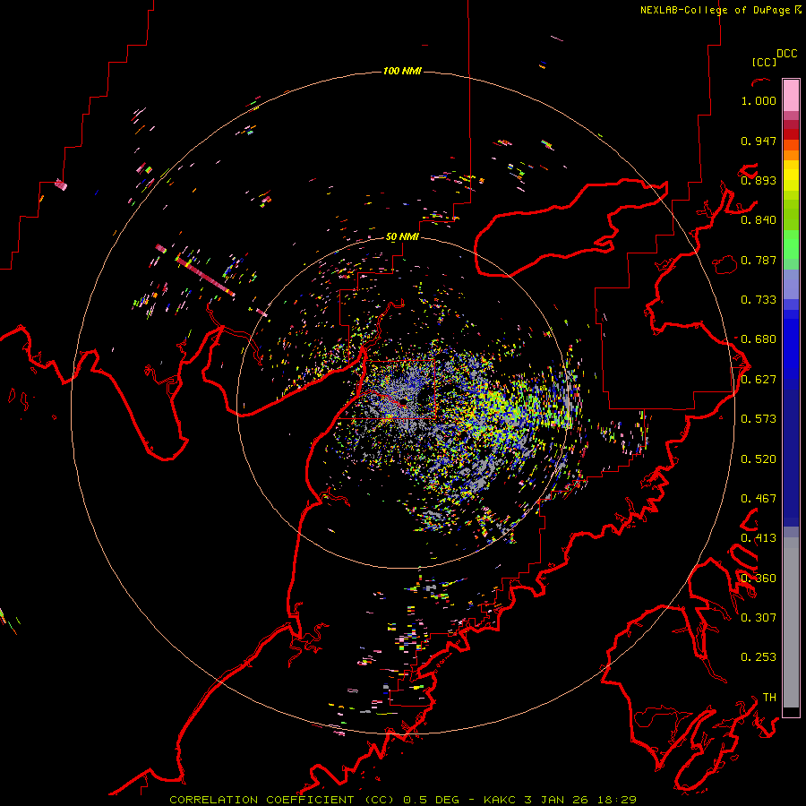The height and width of the screenshot is (806, 806).
Task: Click the 0.253 legend value
Action: tap(759, 657)
